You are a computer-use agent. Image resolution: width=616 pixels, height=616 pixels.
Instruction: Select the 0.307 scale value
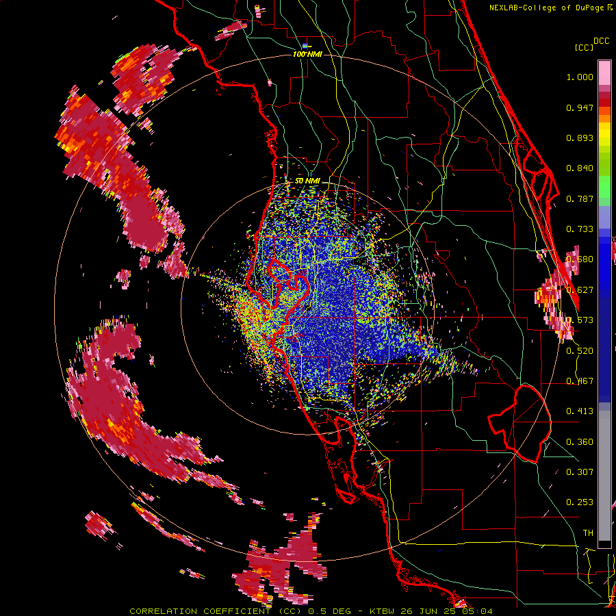point(580,472)
